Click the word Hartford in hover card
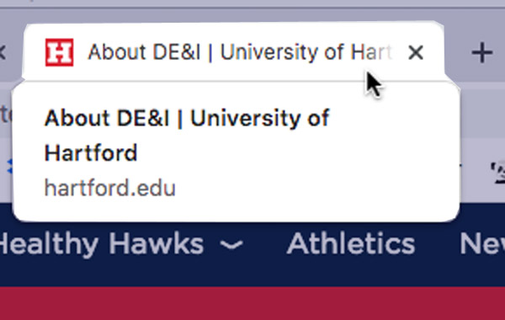 tap(91, 152)
